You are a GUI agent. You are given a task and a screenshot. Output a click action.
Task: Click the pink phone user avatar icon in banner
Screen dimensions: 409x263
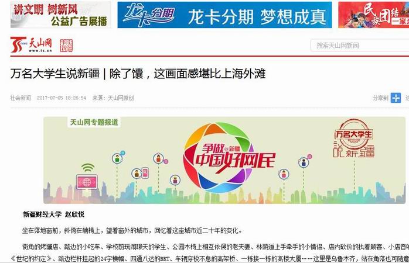pos(141,173)
